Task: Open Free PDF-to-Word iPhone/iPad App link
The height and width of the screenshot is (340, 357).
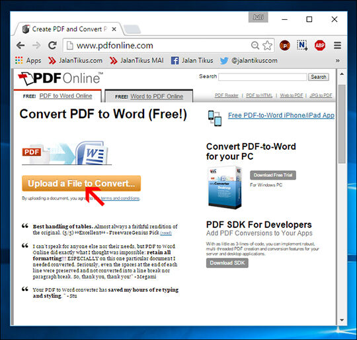Action: [281, 115]
